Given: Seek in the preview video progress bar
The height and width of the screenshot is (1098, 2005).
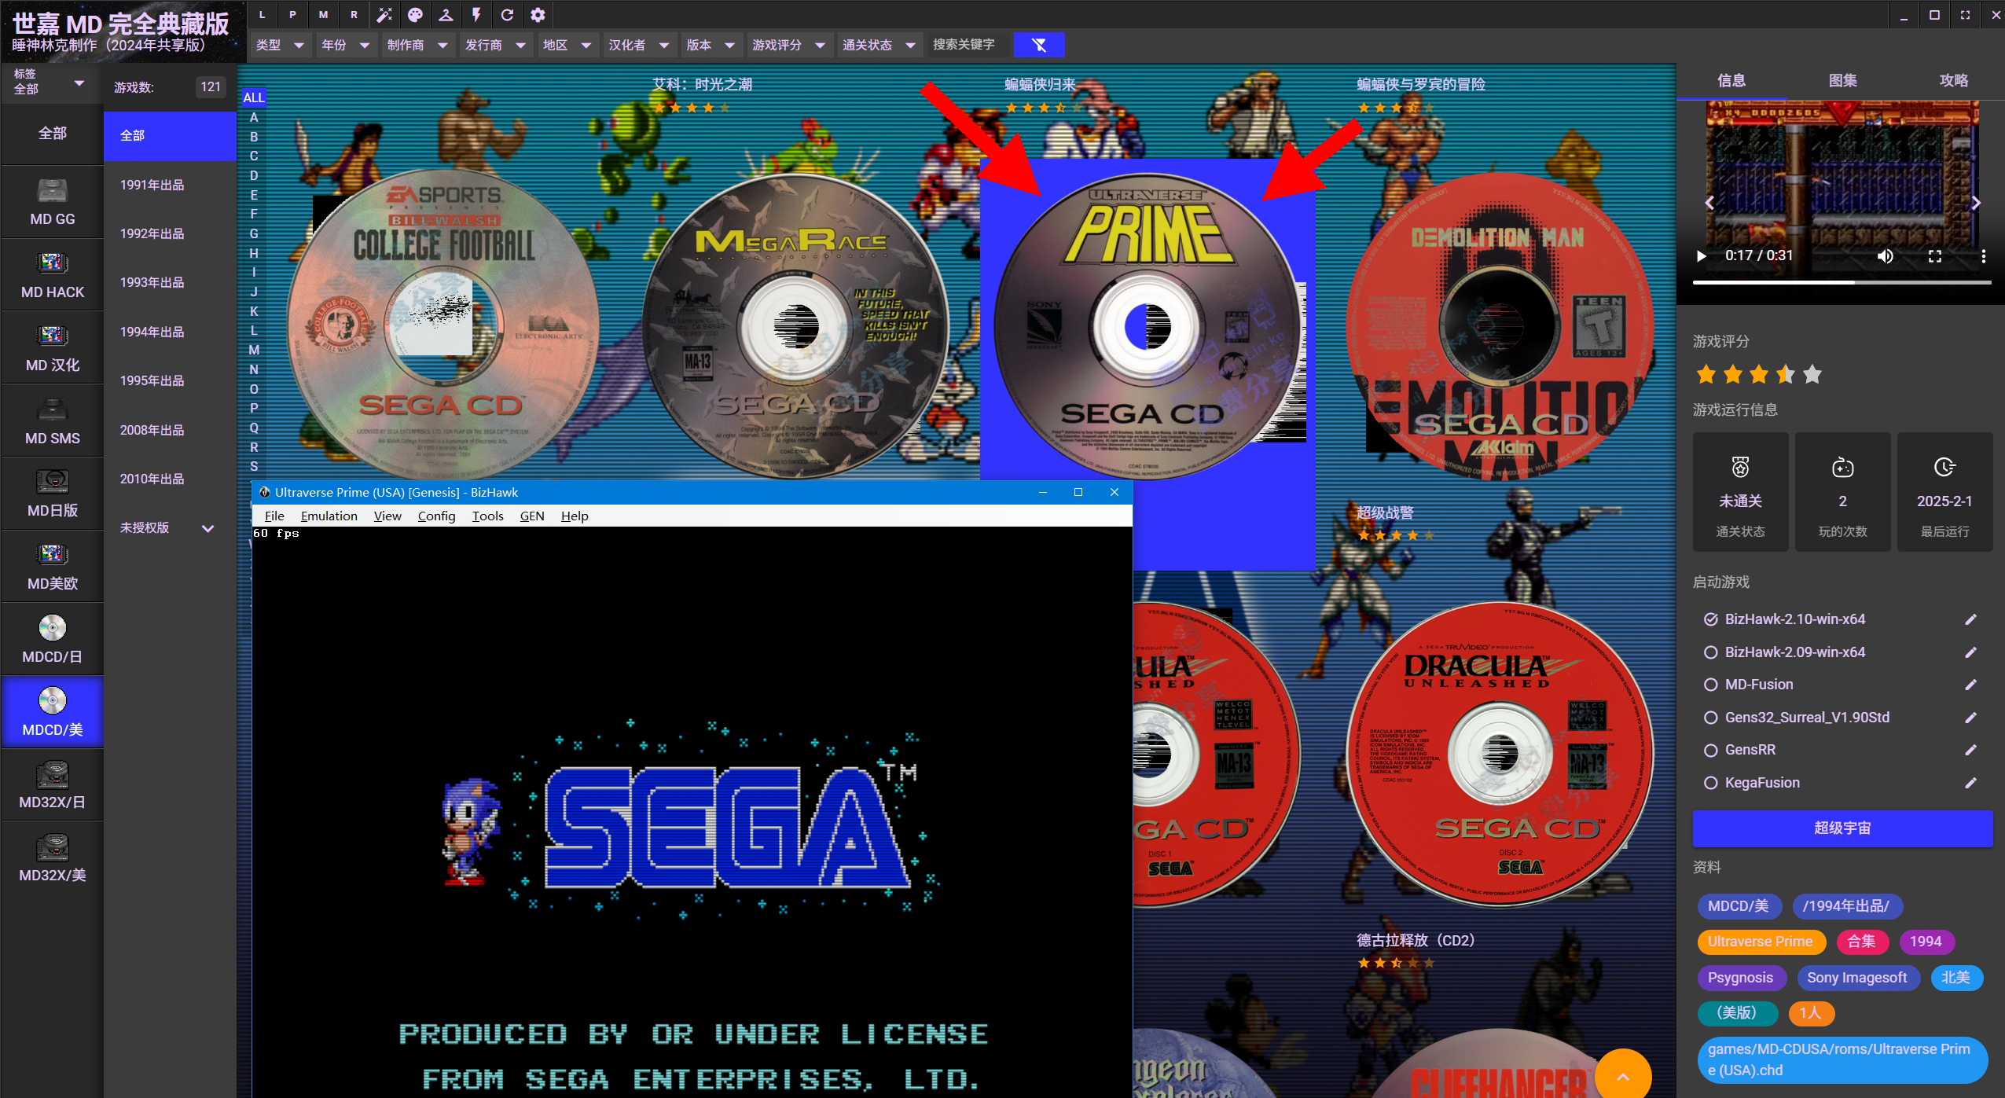Looking at the screenshot, I should tap(1842, 282).
